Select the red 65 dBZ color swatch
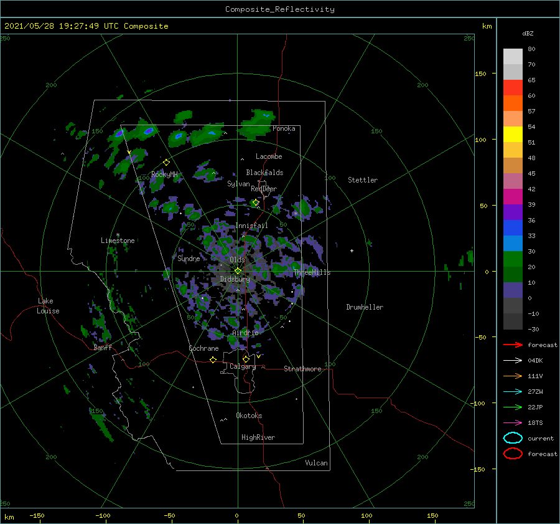This screenshot has height=524, width=560. pyautogui.click(x=513, y=87)
